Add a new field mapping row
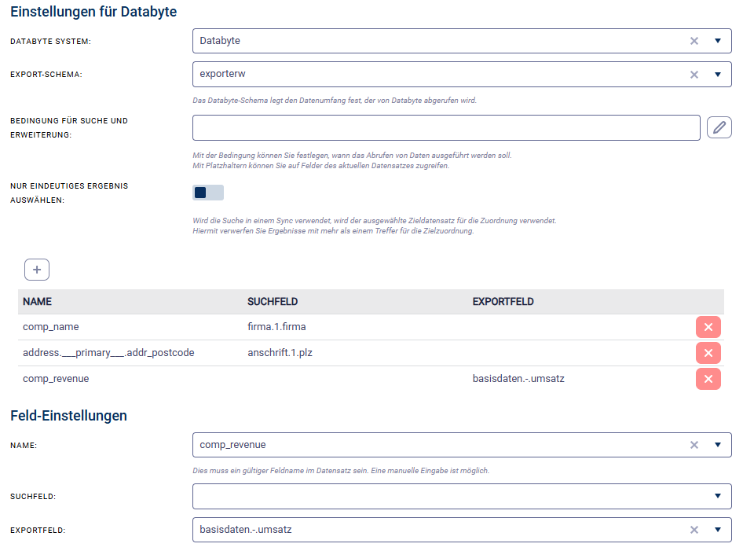The width and height of the screenshot is (743, 551). [x=37, y=270]
